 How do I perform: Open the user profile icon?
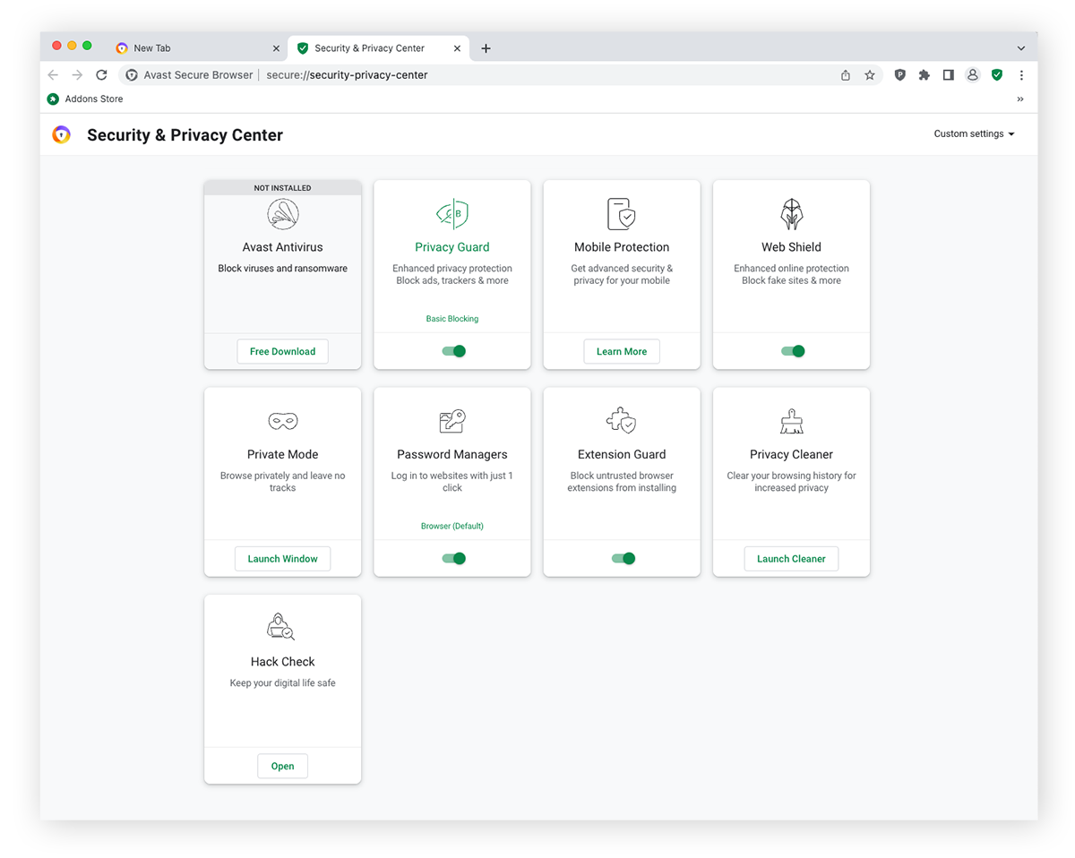[972, 75]
